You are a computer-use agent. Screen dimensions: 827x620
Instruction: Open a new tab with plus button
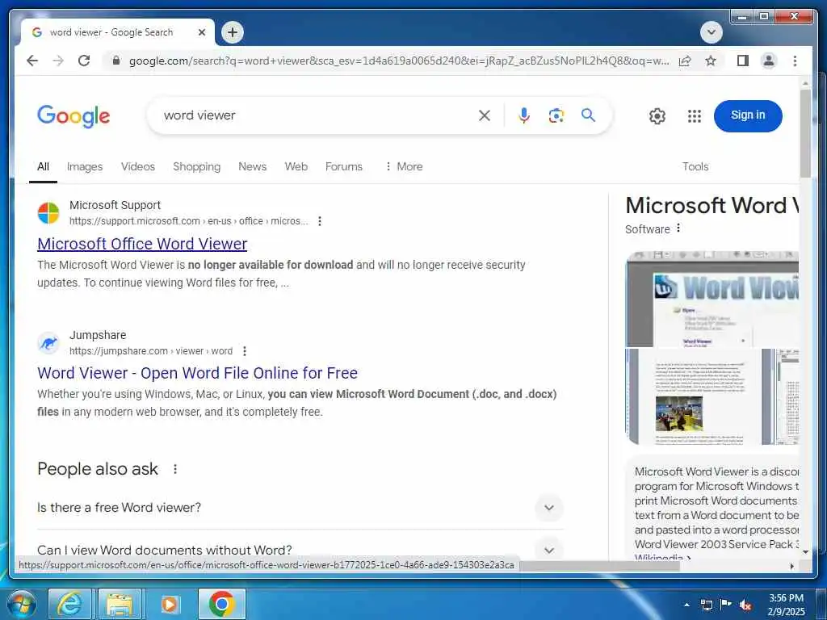click(233, 32)
